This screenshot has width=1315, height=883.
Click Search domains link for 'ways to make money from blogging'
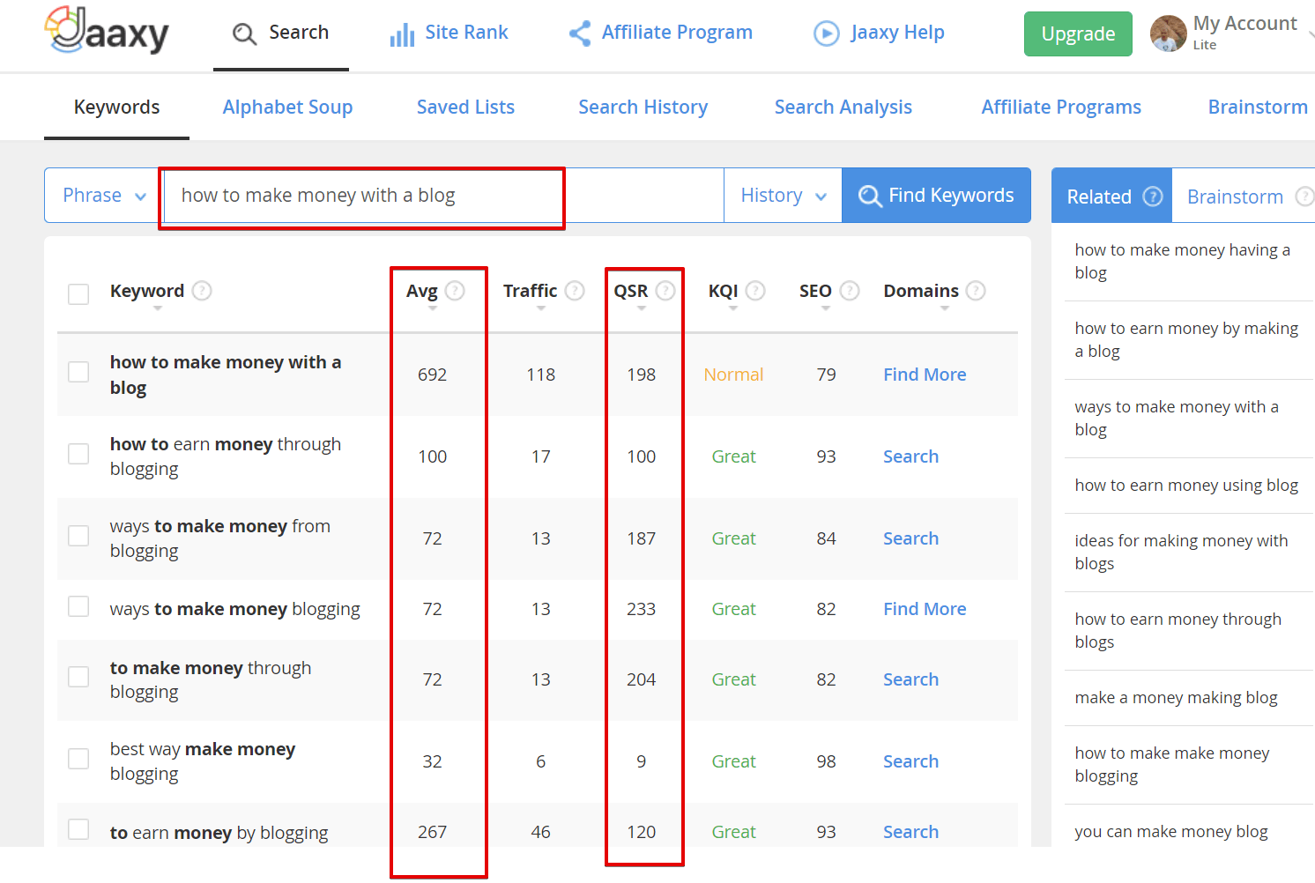click(x=910, y=538)
